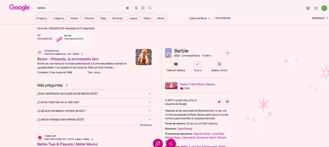Open the Wikipedia result's three-dot options
This screenshot has width=329, height=147.
click(82, 54)
